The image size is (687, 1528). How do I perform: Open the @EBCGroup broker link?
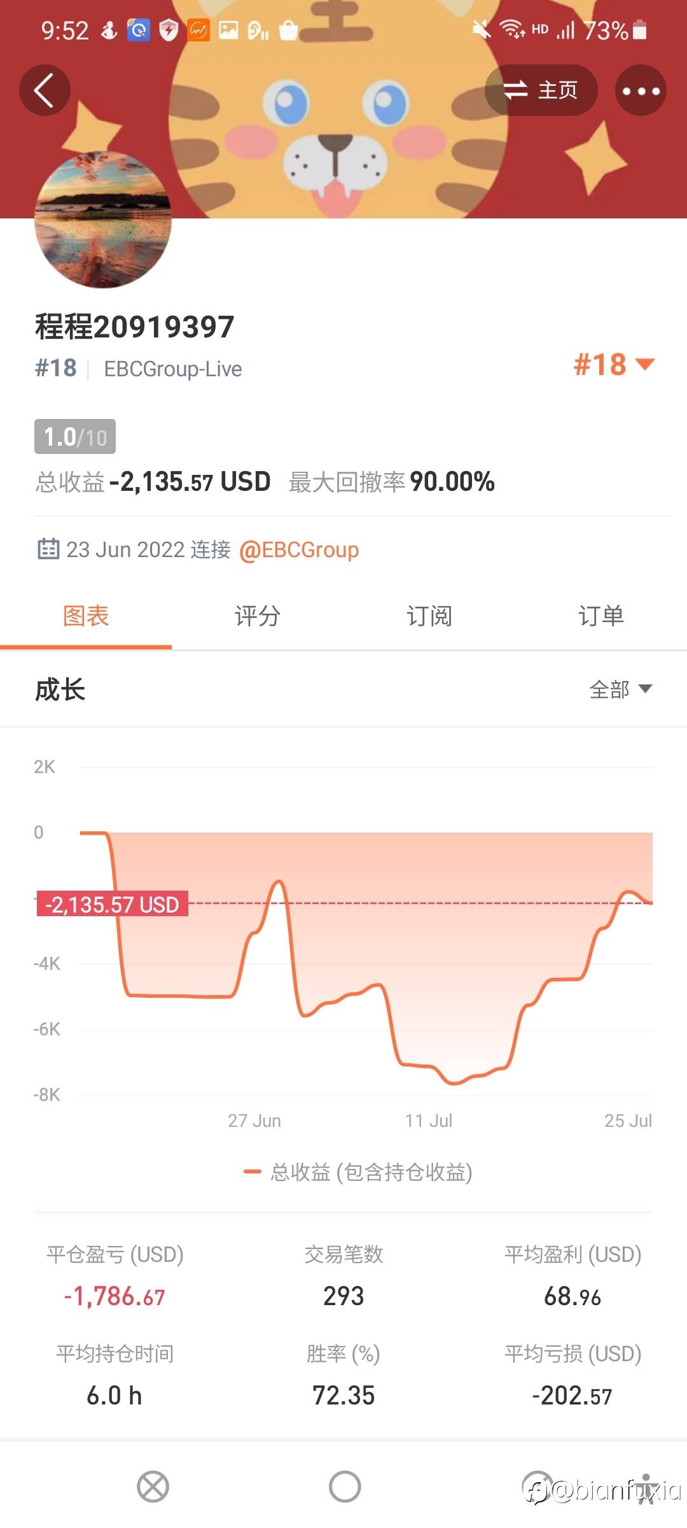tap(299, 549)
